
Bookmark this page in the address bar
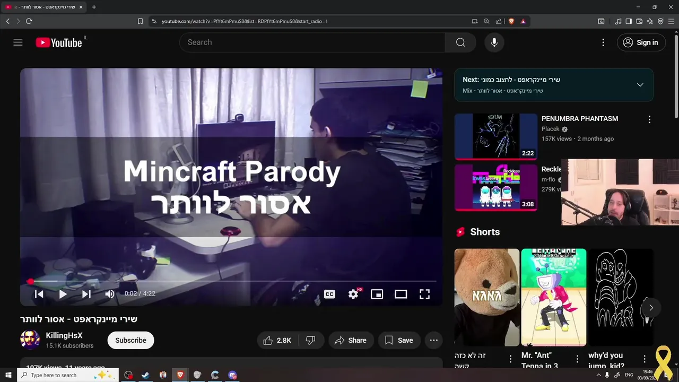140,21
